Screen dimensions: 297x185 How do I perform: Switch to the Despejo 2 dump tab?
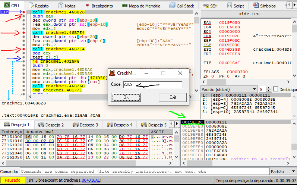[x=54, y=125]
